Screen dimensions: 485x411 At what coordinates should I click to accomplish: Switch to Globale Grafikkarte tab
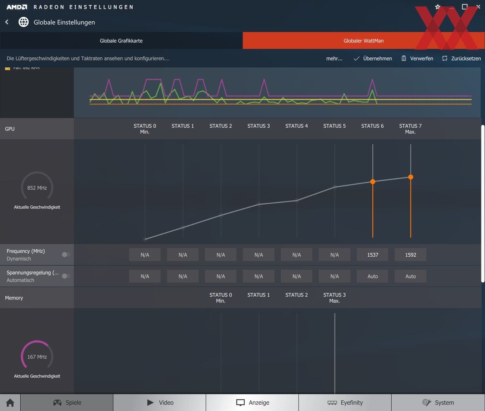point(121,41)
